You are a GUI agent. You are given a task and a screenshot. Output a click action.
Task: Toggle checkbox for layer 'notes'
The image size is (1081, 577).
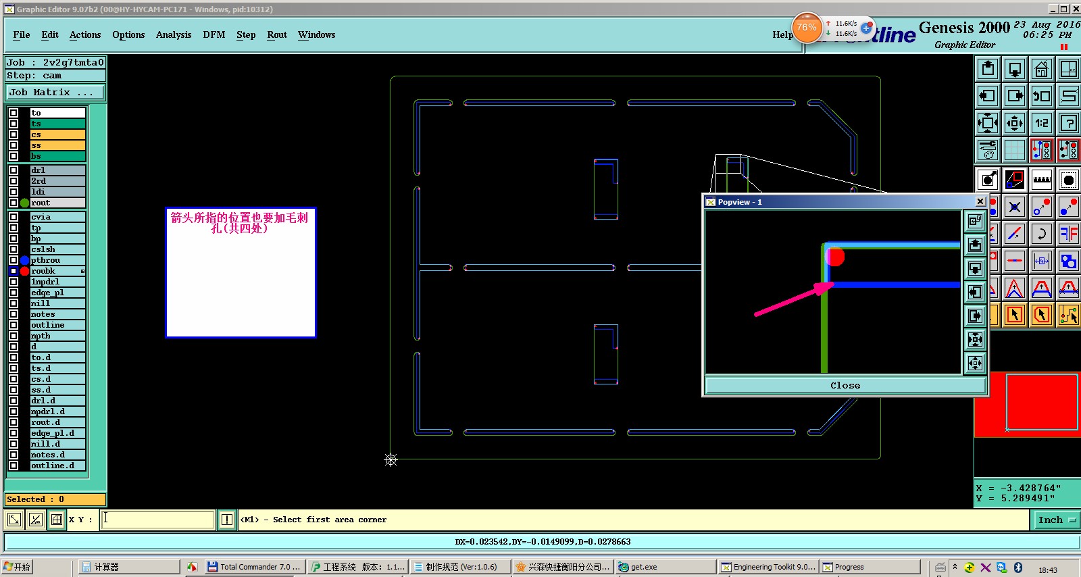tap(14, 314)
